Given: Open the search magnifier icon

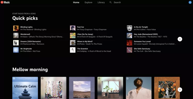Looking at the screenshot, I should pyautogui.click(x=111, y=2).
